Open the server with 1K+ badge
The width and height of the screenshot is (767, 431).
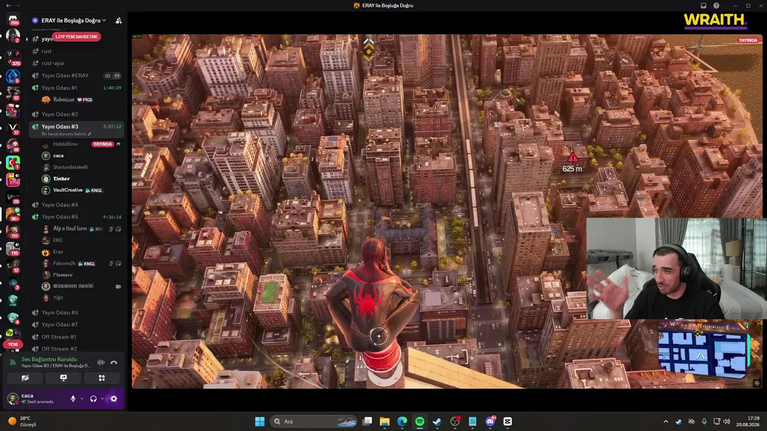(x=13, y=213)
